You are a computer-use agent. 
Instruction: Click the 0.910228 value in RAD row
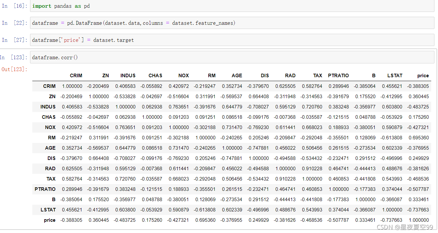pyautogui.click(x=312, y=169)
